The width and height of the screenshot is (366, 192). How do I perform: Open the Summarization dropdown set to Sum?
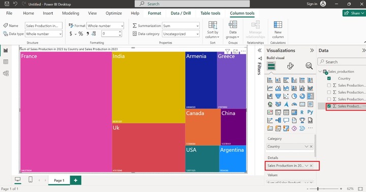point(180,26)
